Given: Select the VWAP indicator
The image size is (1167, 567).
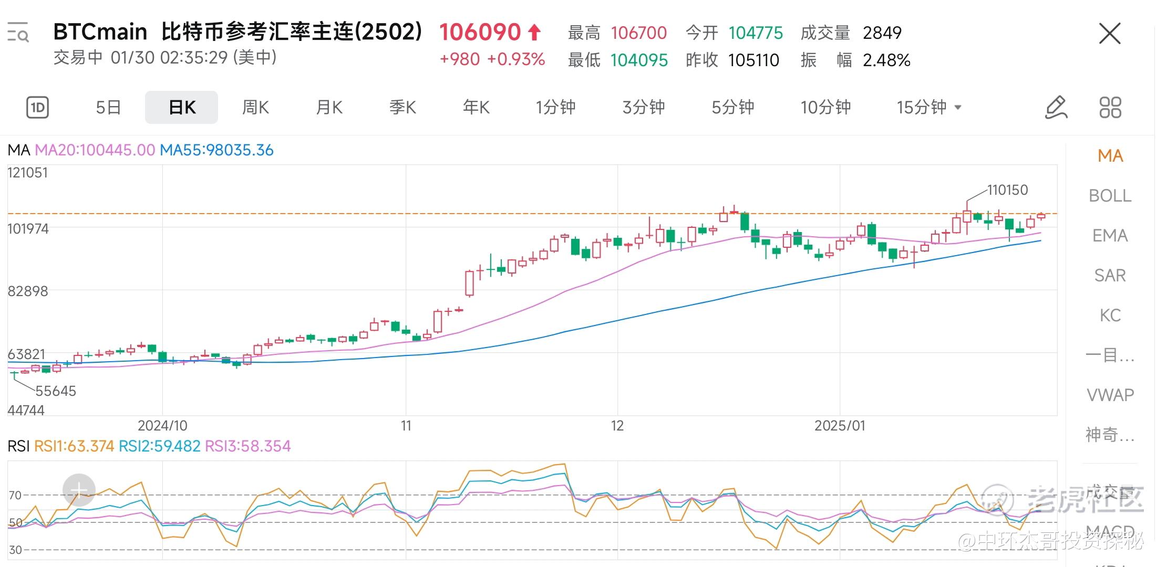Looking at the screenshot, I should pyautogui.click(x=1110, y=395).
